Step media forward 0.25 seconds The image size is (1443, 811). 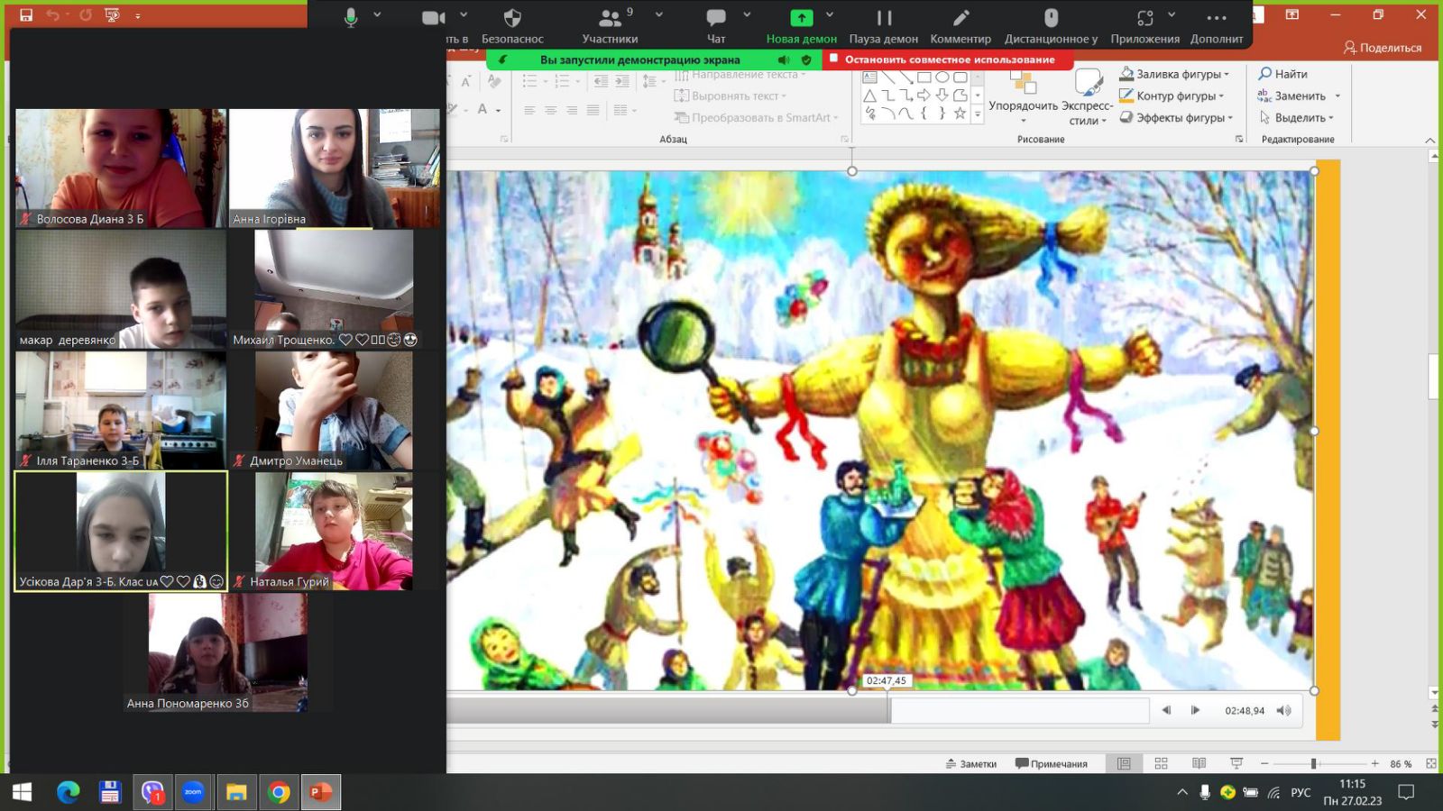(x=1195, y=710)
